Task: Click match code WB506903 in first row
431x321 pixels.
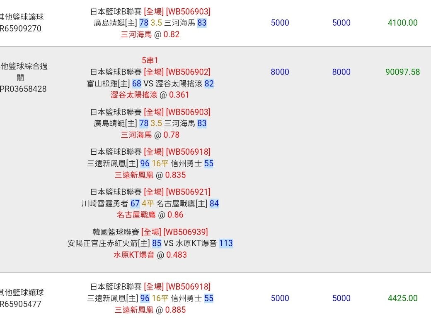Action: [x=188, y=12]
